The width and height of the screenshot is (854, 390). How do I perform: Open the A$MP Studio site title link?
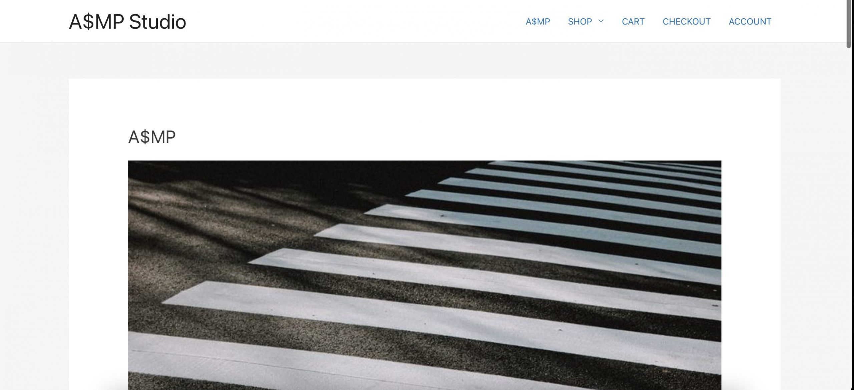point(127,22)
